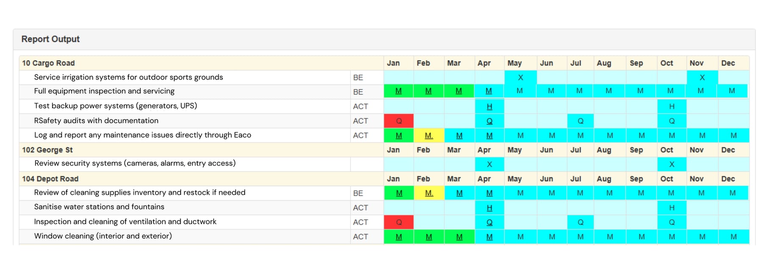
Task: Select October H cell for Sanitise water stations
Action: pyautogui.click(x=672, y=208)
